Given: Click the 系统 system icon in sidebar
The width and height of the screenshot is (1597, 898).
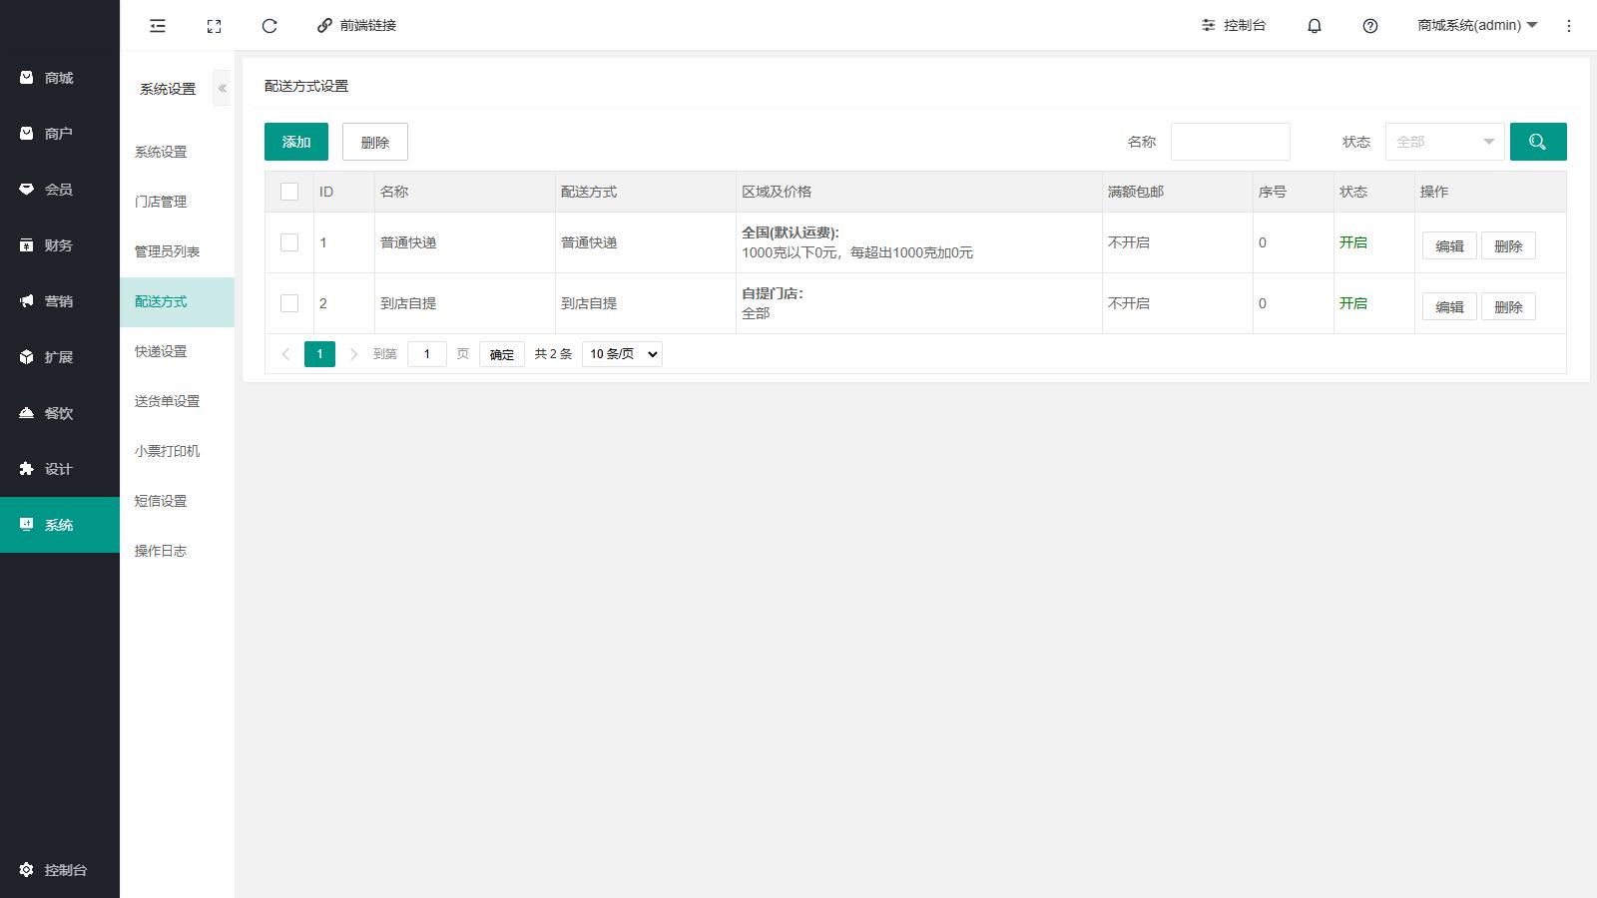Looking at the screenshot, I should (27, 524).
